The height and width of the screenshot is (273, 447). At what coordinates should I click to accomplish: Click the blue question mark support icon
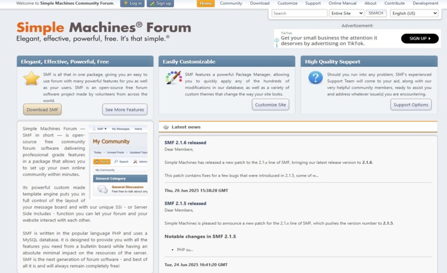coord(315,78)
